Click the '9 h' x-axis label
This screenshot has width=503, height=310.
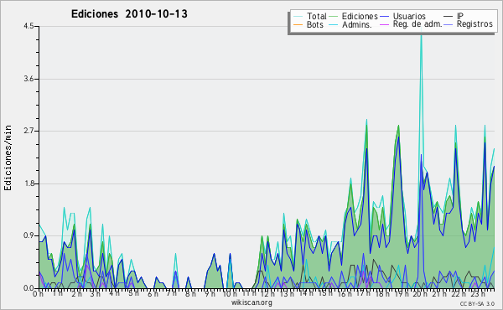[210, 294]
